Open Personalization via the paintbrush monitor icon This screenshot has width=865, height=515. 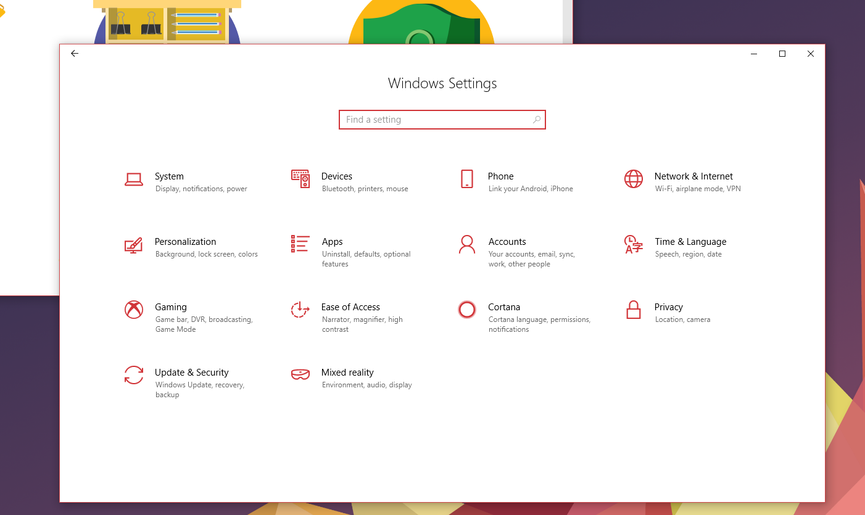[134, 245]
